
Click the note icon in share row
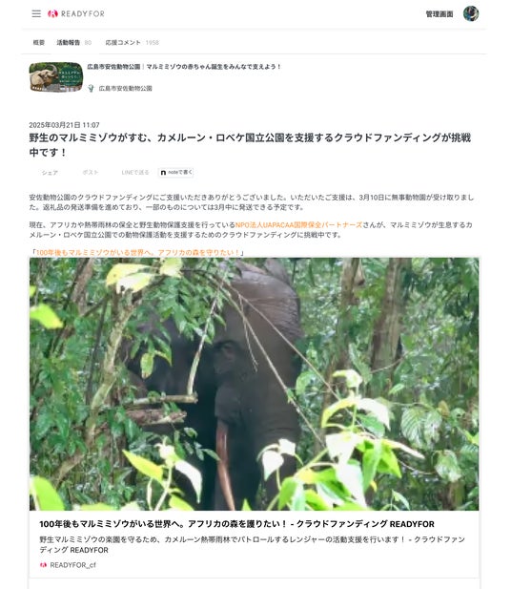click(x=163, y=173)
